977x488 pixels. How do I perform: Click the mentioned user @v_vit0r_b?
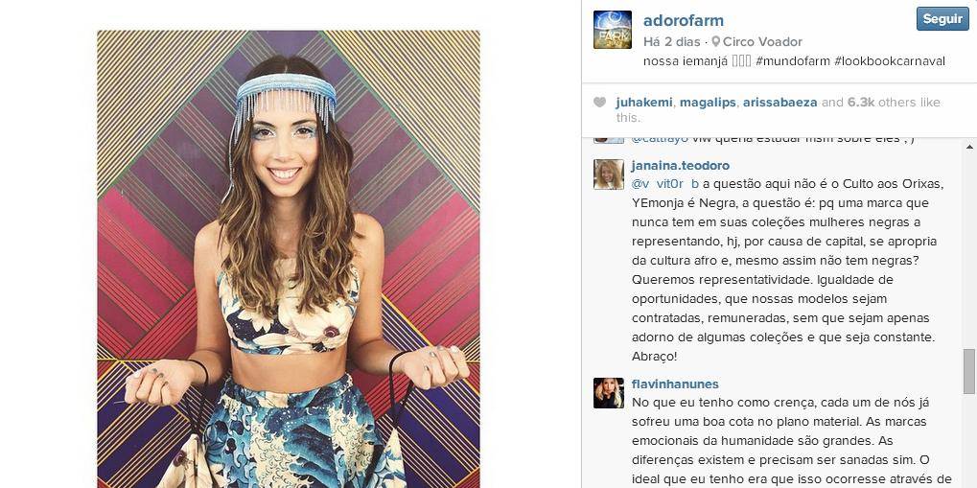coord(664,184)
